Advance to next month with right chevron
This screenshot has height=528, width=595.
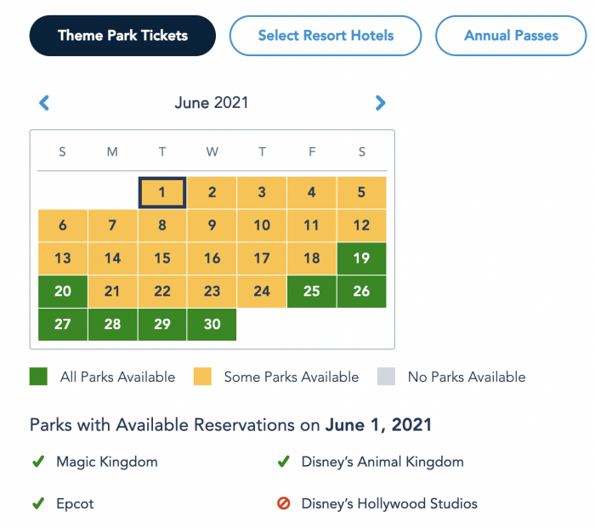point(380,103)
